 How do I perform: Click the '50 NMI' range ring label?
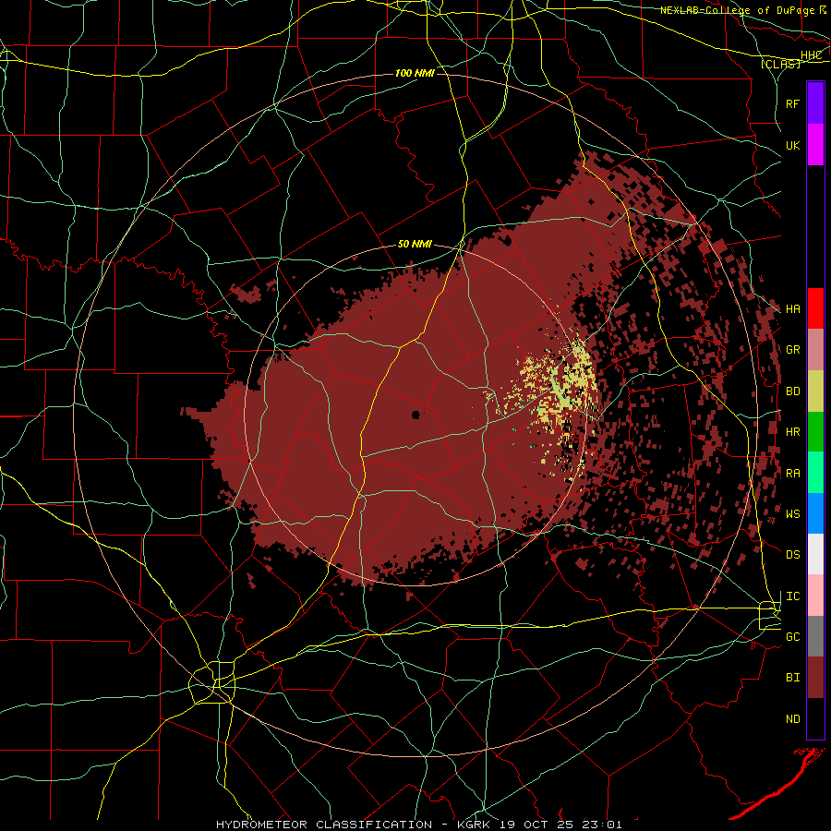tap(415, 245)
